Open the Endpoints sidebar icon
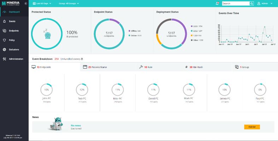 pyautogui.click(x=5, y=31)
